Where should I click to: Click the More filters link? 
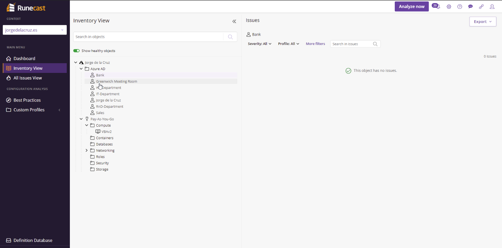click(315, 44)
